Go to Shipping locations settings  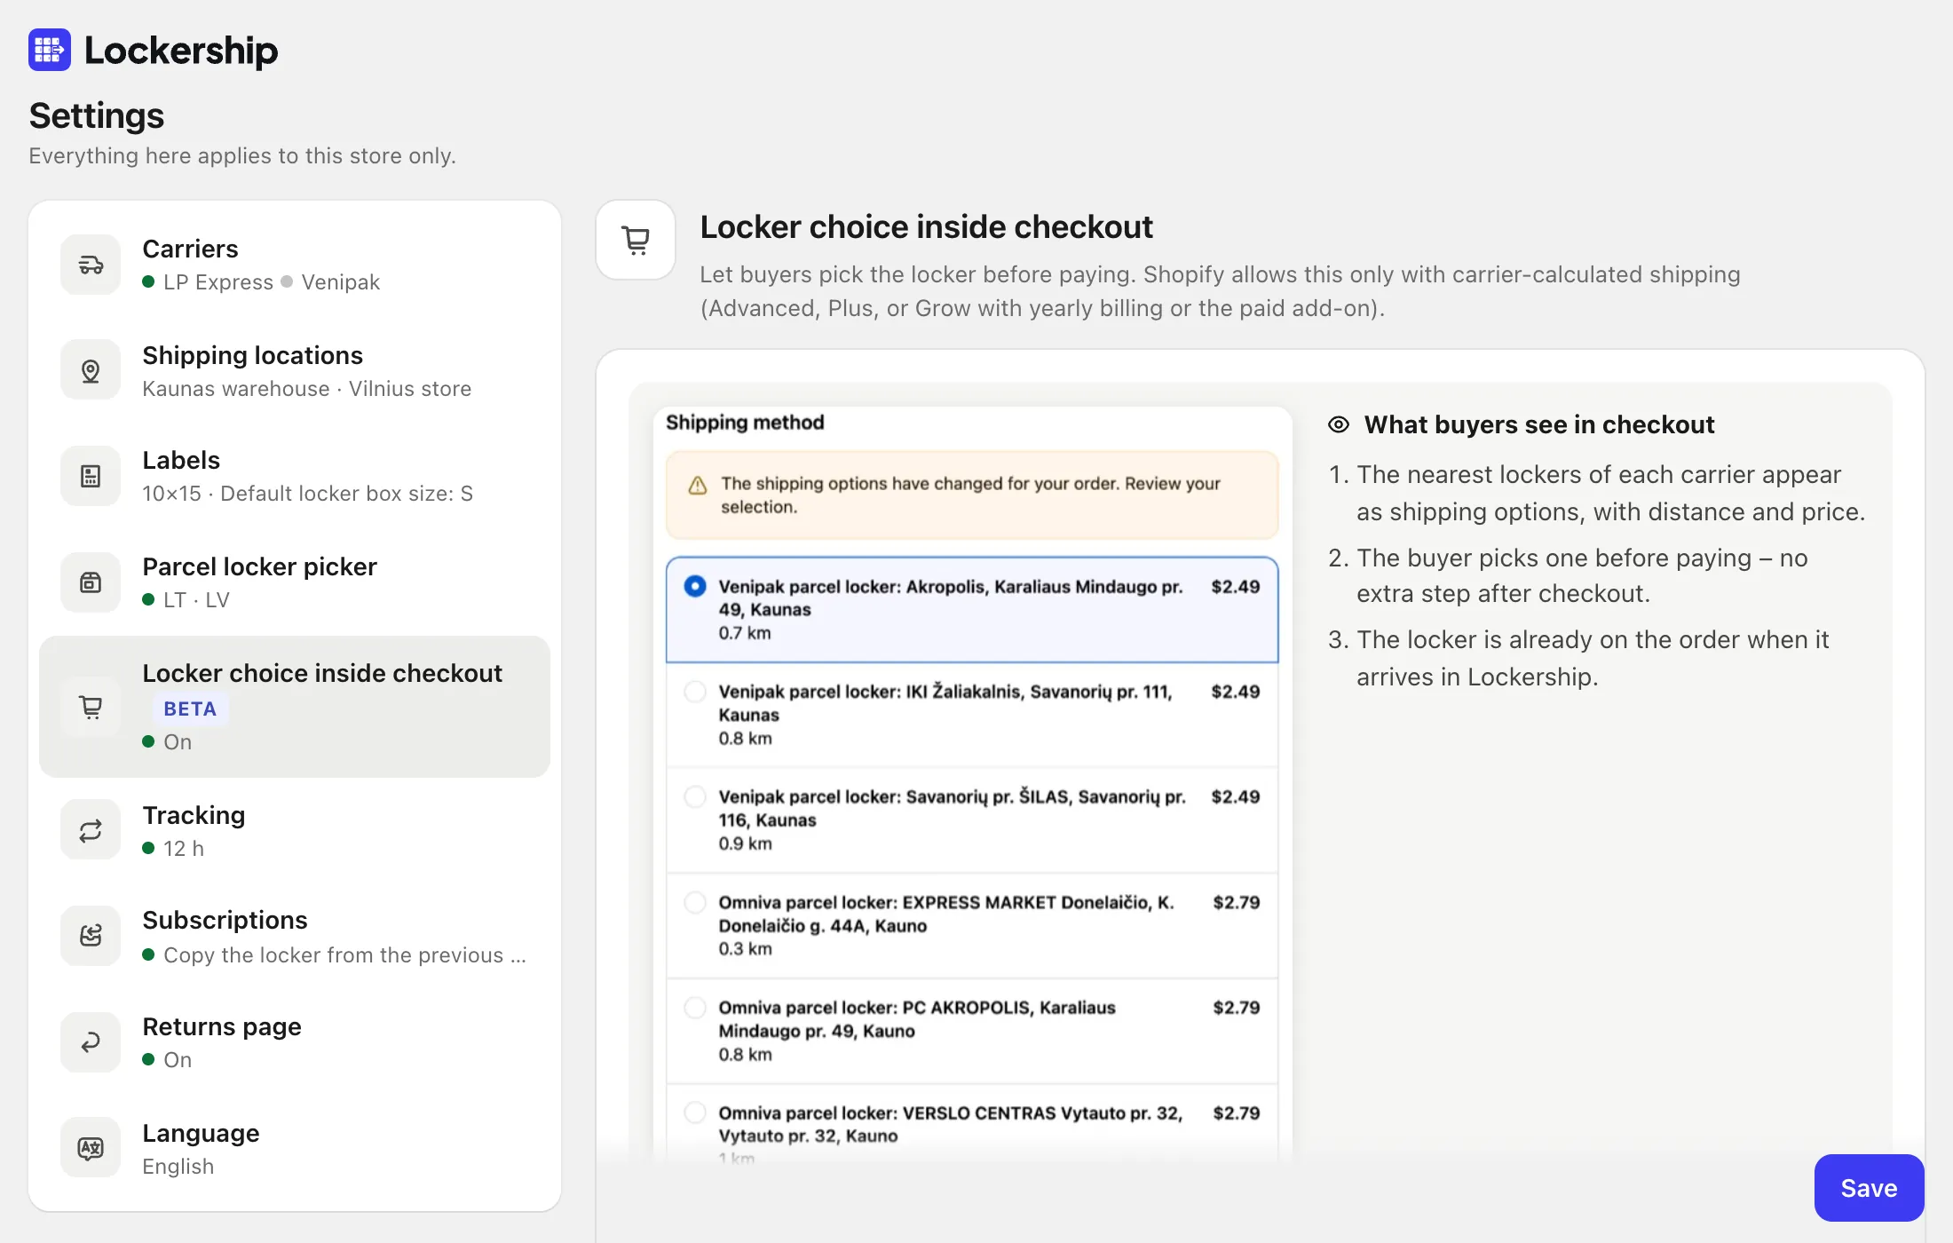pyautogui.click(x=295, y=370)
